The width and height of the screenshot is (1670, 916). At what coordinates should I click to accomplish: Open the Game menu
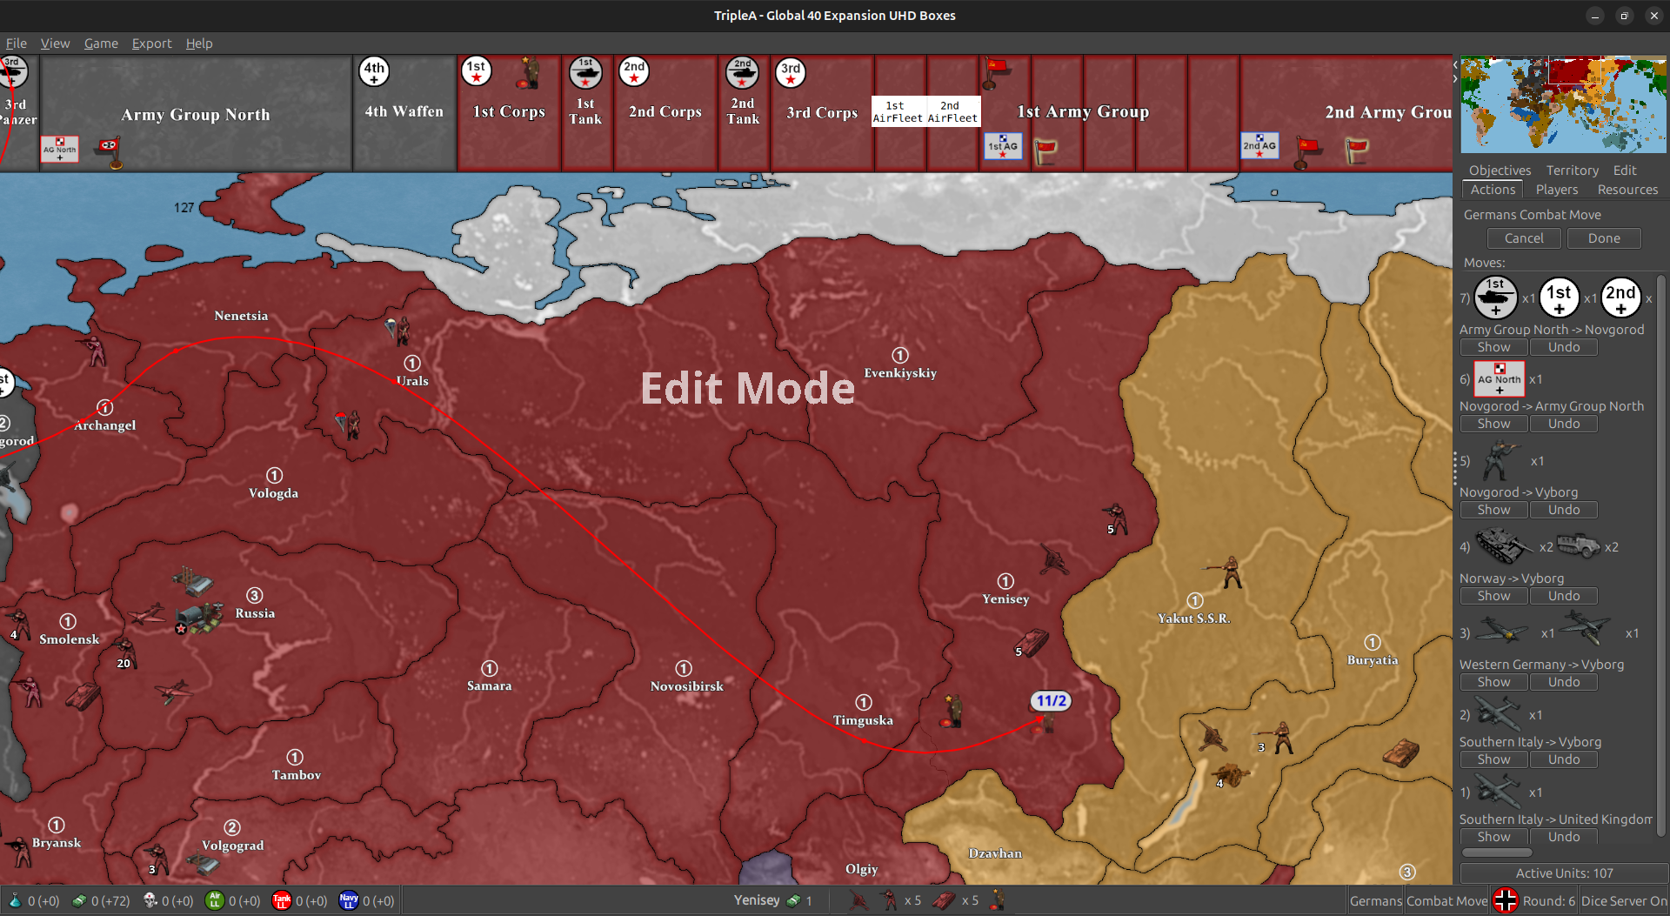tap(101, 43)
